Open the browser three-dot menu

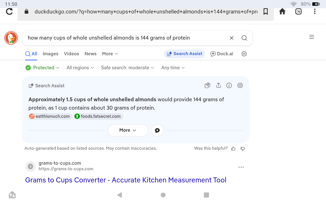315,11
